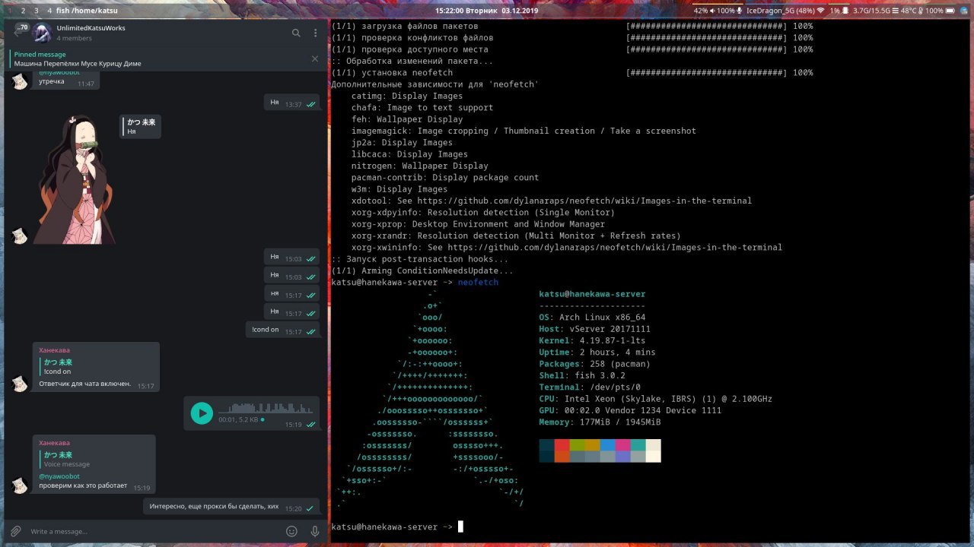
Task: Open UnlimitedKatsuWorks group info title
Action: pyautogui.click(x=91, y=28)
